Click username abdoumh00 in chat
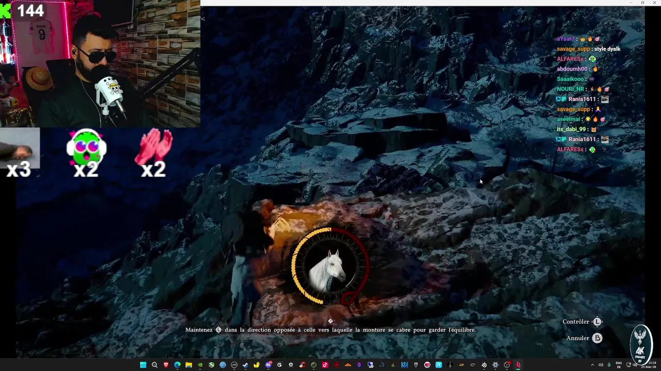The height and width of the screenshot is (371, 661). coord(572,69)
